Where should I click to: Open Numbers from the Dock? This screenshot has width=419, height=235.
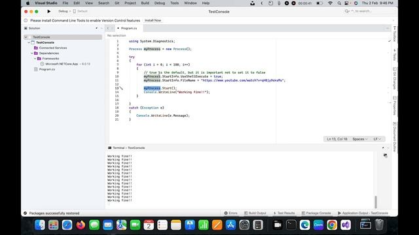[204, 225]
